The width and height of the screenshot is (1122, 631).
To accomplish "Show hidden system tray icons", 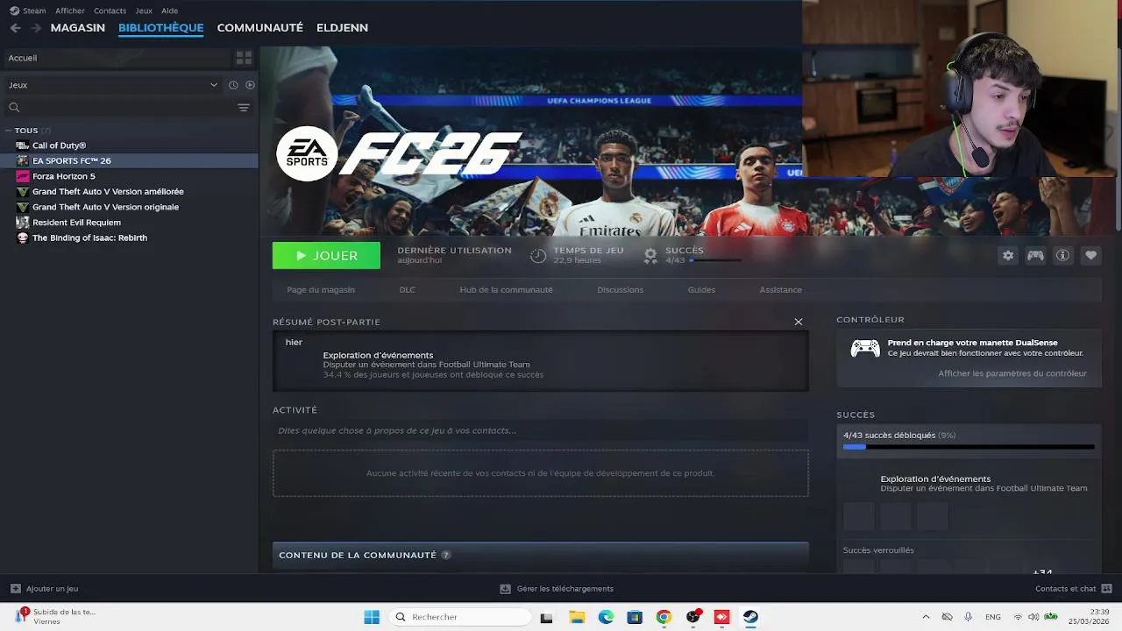I will point(926,617).
